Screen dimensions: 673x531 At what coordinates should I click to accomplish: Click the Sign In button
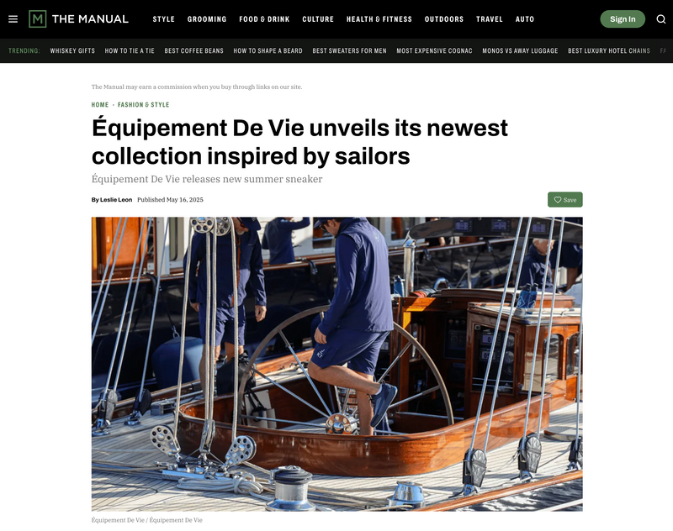click(623, 19)
